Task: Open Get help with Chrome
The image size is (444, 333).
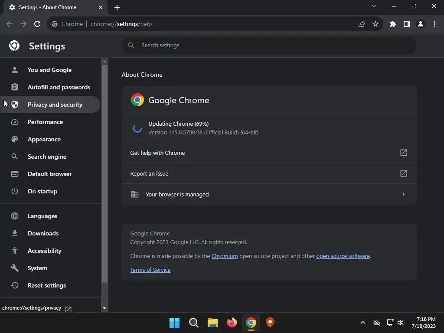Action: [269, 153]
